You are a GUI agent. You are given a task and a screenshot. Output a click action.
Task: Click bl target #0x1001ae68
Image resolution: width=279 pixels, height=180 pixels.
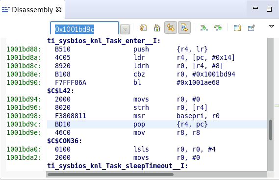point(198,82)
